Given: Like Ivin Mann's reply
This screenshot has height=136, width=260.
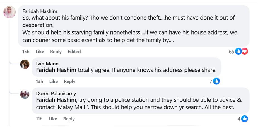Looking at the screenshot, I should coord(54,81).
